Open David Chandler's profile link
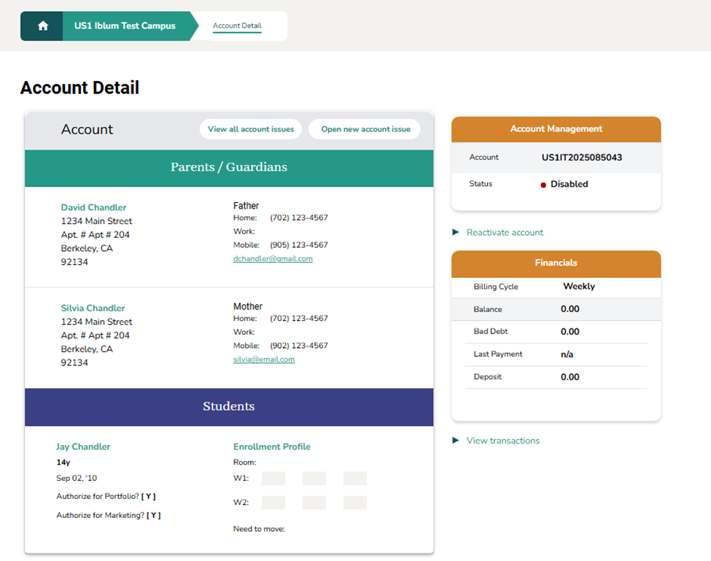711x561 pixels. coord(93,207)
